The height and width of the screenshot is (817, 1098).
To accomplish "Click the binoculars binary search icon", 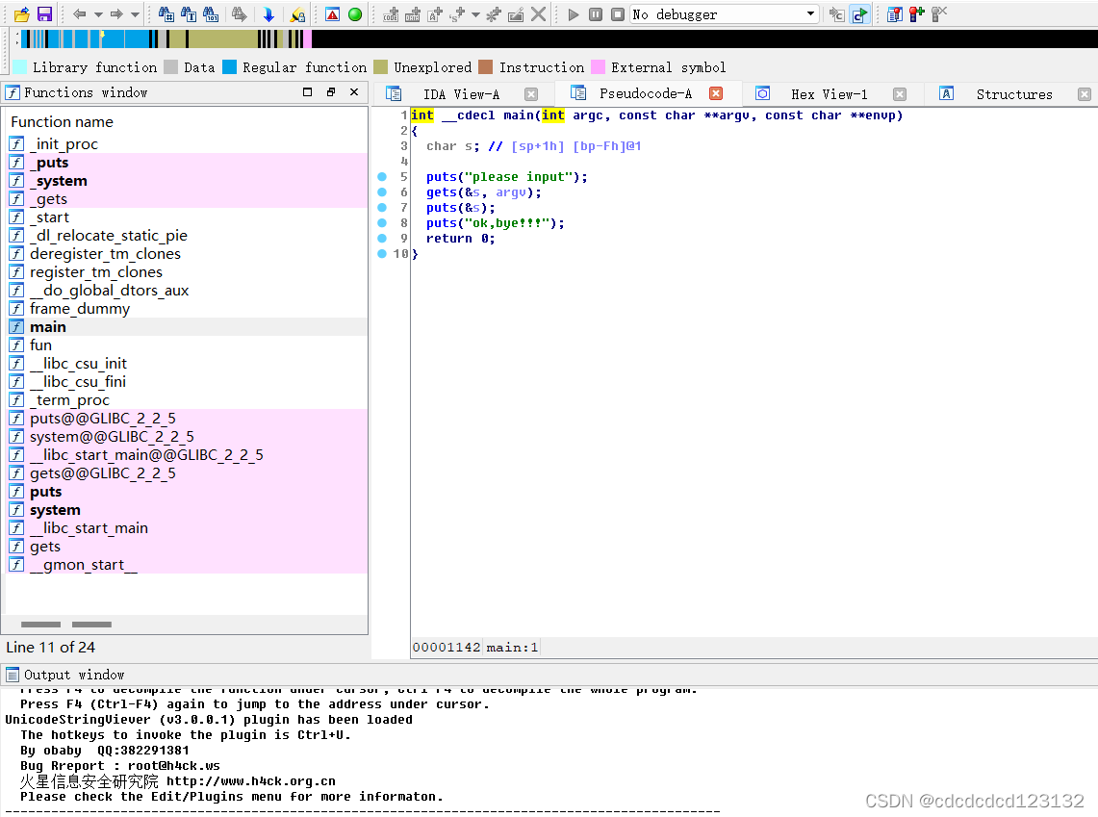I will click(210, 14).
